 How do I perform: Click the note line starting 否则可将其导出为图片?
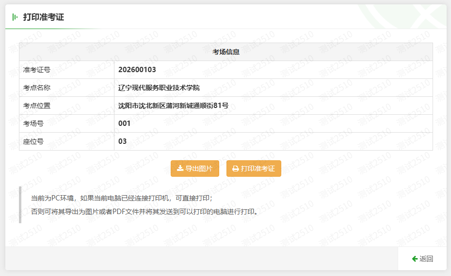(x=145, y=212)
